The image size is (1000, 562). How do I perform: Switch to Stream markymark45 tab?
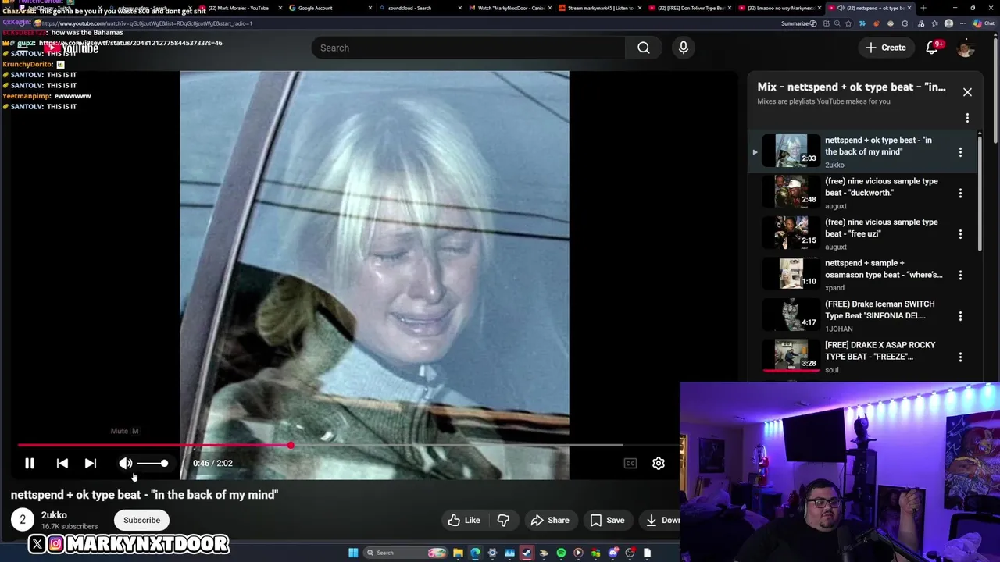[x=600, y=8]
